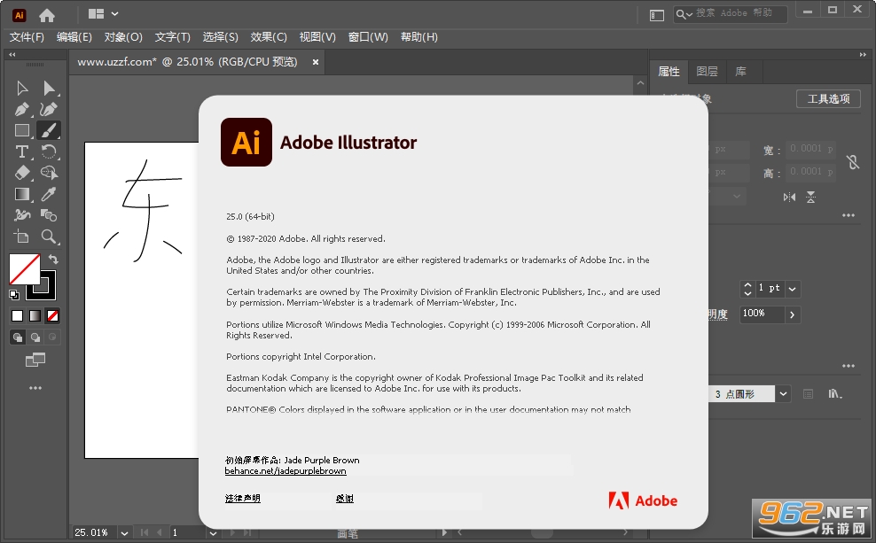Open the 法律声明 link

242,499
